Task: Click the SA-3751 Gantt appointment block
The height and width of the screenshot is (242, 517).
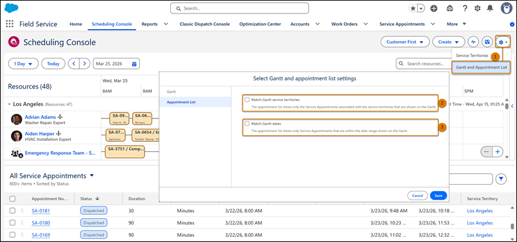Action: click(x=125, y=152)
